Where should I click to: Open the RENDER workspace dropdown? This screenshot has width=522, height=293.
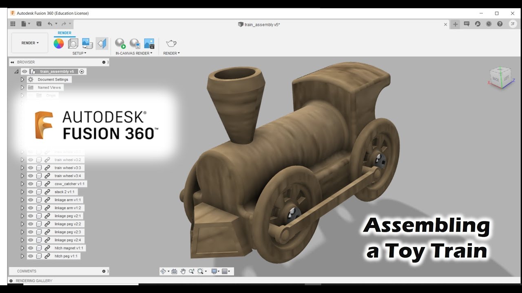click(x=30, y=43)
